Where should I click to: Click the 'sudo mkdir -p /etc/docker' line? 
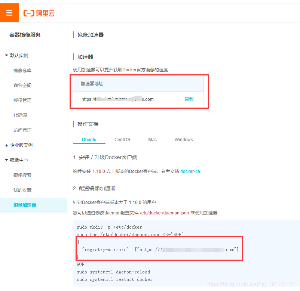[x=109, y=227]
